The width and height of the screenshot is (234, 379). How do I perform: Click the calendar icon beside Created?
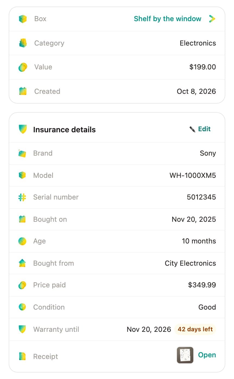(x=23, y=91)
